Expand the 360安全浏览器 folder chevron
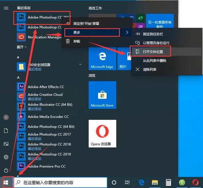This screenshot has width=203, height=188. click(80, 64)
